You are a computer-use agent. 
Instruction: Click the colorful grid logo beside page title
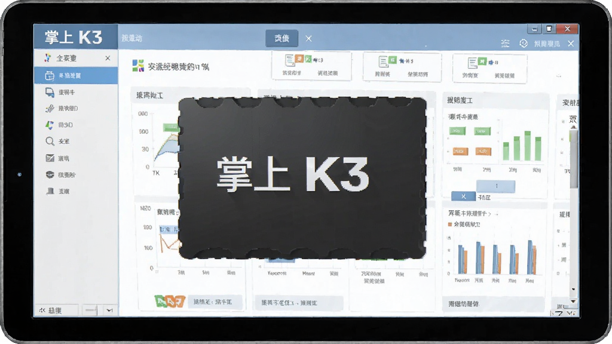point(138,66)
